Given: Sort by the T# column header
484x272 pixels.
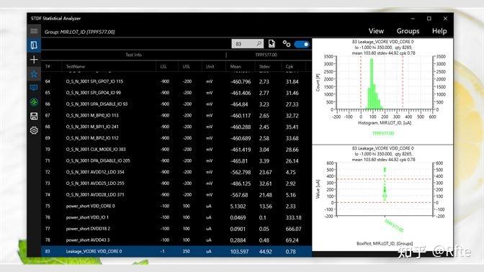Looking at the screenshot, I should [x=48, y=67].
